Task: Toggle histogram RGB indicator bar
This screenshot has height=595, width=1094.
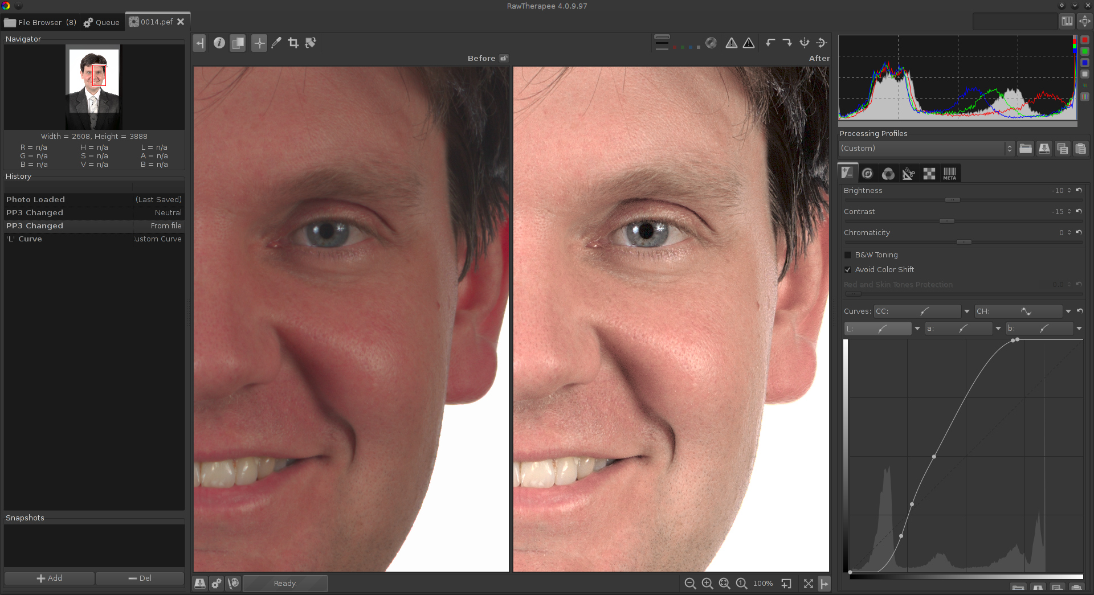Action: click(1085, 97)
